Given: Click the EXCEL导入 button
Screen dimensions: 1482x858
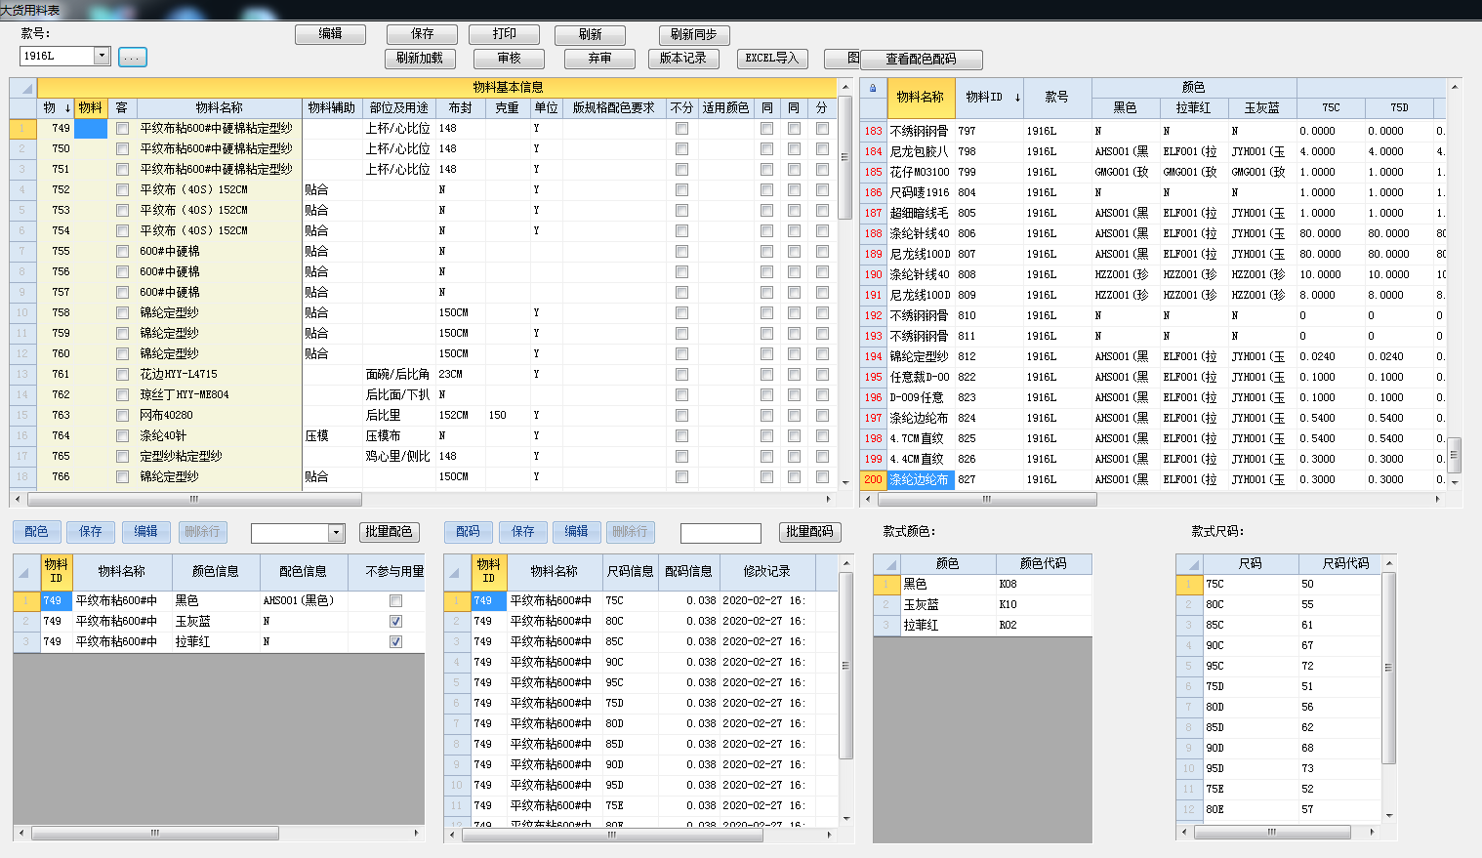Looking at the screenshot, I should [x=771, y=59].
